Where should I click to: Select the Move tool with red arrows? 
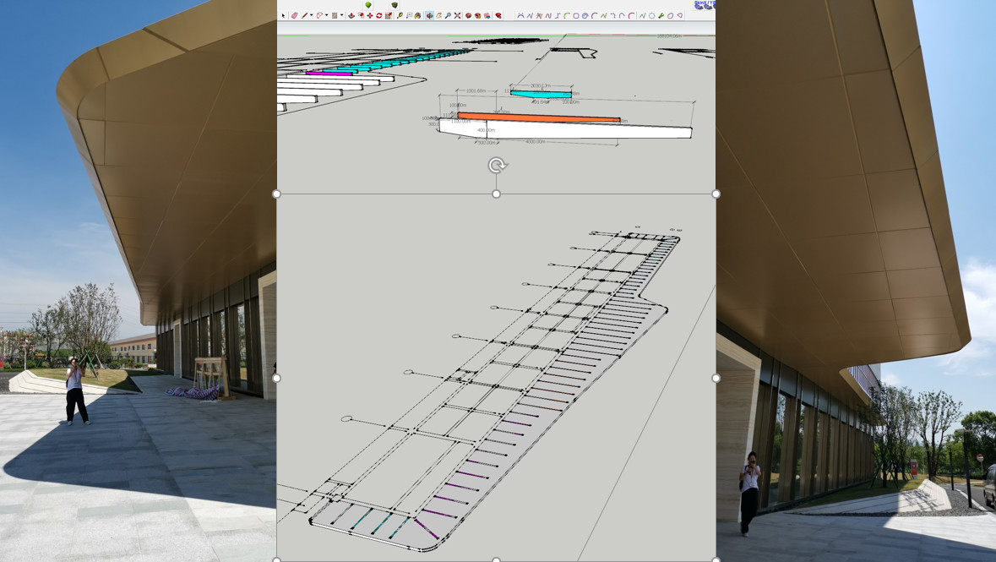[369, 15]
